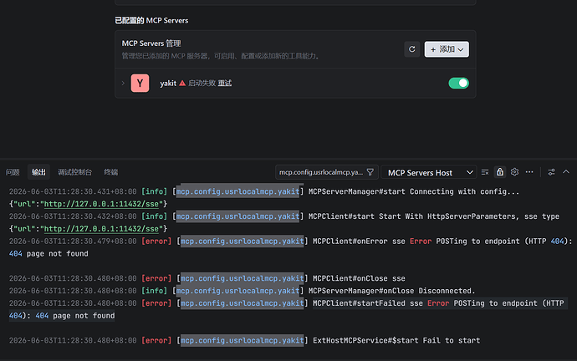Click the ExtHostMCPService#$start Fail to start line
Image resolution: width=577 pixels, height=361 pixels.
[x=244, y=340]
